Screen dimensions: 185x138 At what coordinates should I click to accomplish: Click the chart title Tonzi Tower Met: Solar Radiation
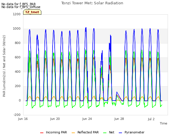pyautogui.click(x=92, y=3)
